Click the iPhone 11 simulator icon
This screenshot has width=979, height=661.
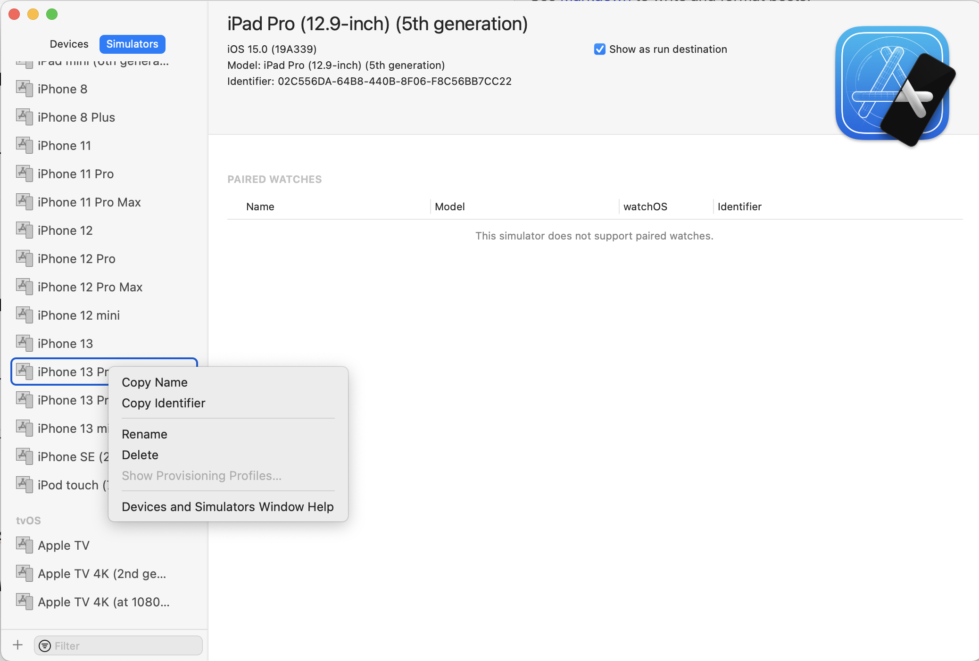click(x=25, y=145)
